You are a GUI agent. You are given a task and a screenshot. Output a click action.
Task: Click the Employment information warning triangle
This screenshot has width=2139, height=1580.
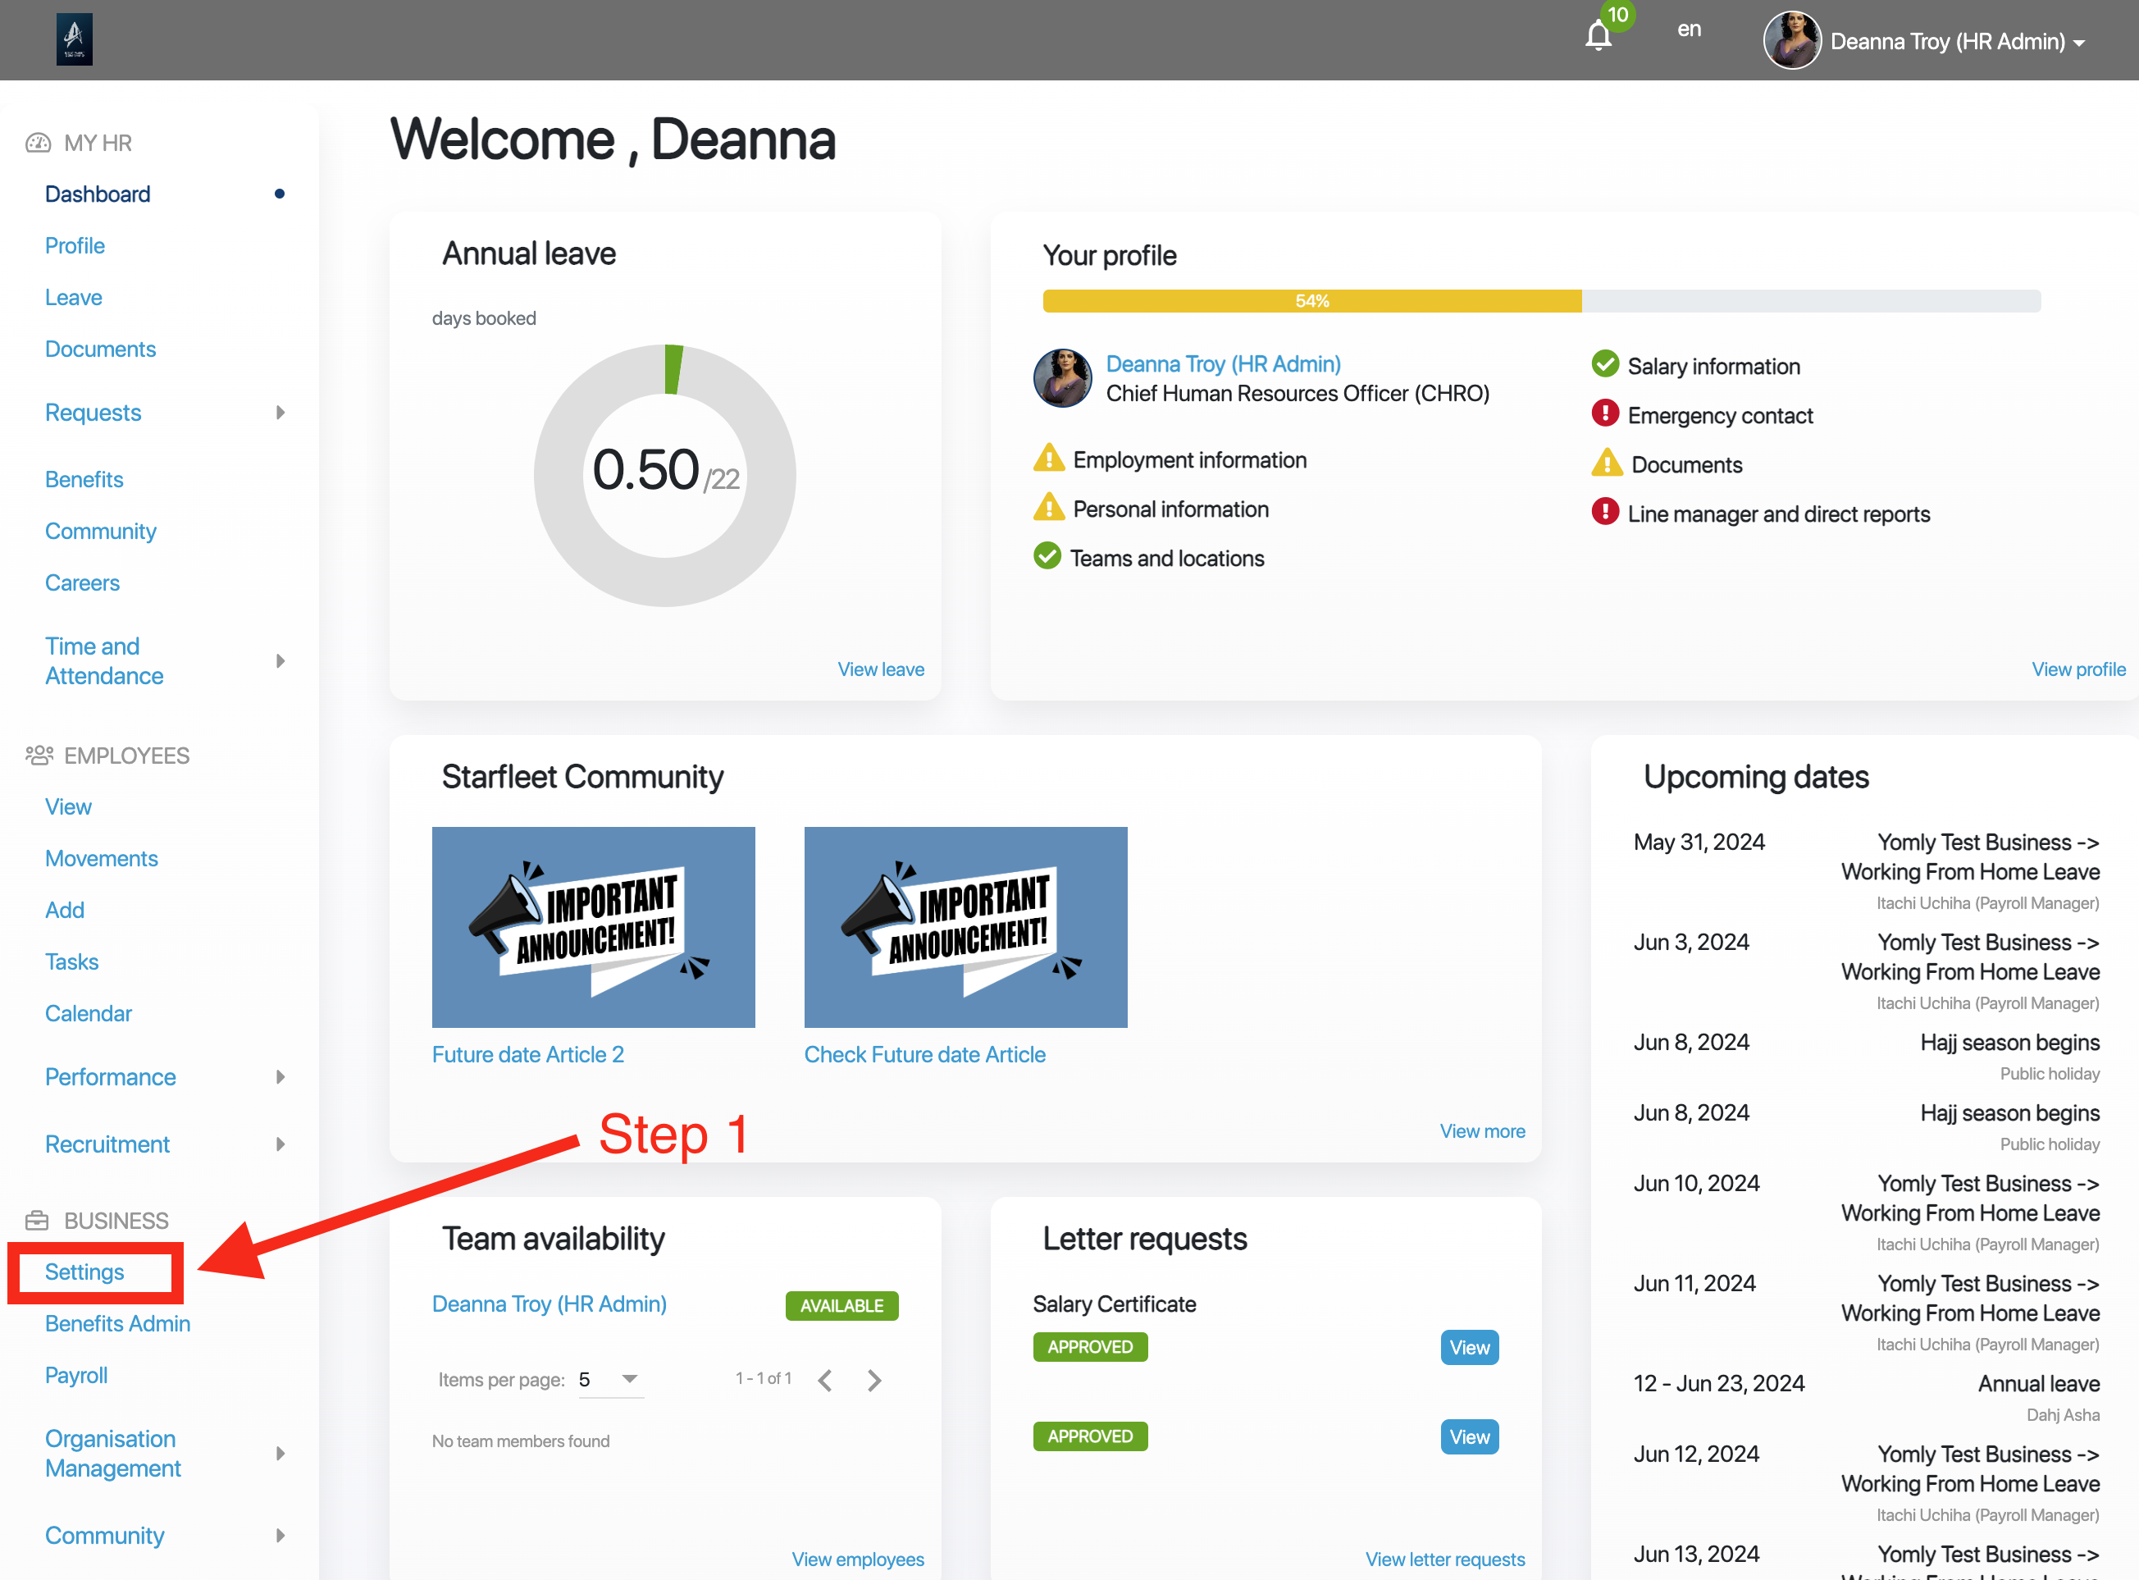[x=1049, y=458]
